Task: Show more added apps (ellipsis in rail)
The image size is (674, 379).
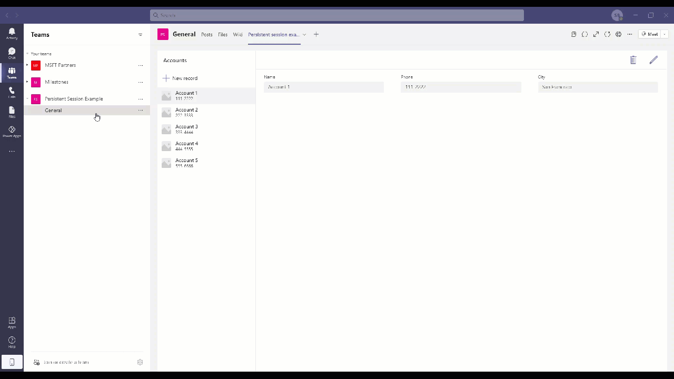Action: click(12, 152)
